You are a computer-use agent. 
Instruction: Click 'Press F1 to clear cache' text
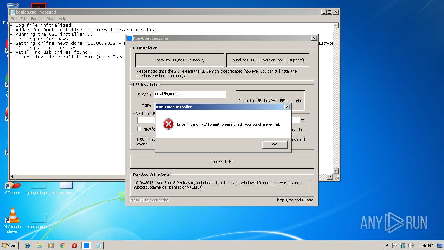[149, 200]
